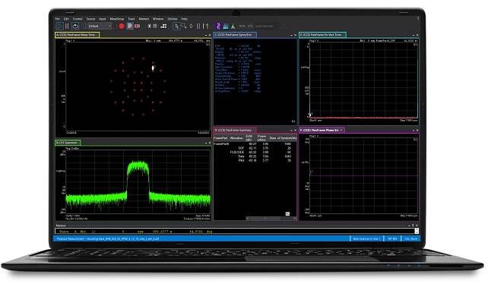Open the trace B Spectrum panel options arrow

206,143
